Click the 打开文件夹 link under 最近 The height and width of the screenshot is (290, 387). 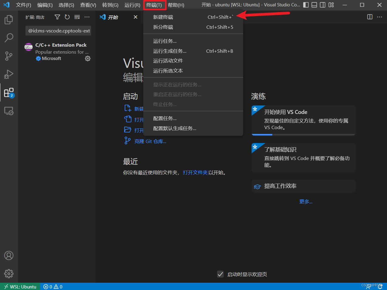pyautogui.click(x=195, y=172)
